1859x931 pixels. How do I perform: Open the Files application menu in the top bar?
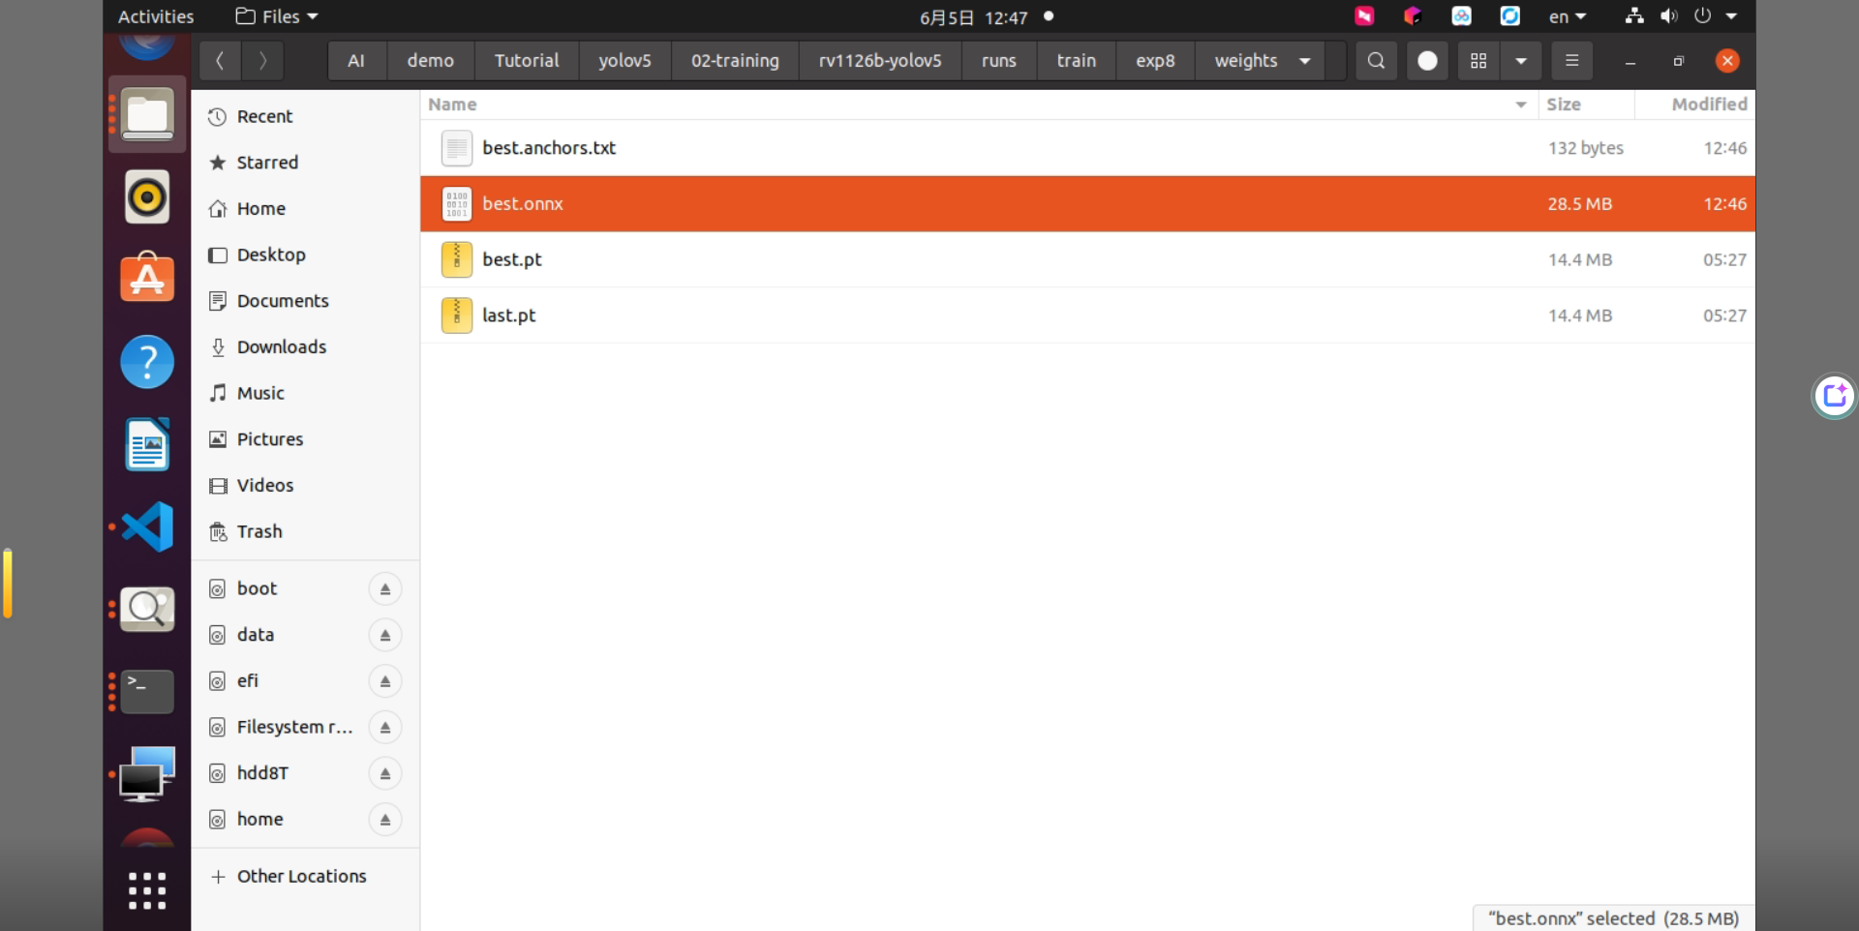[277, 16]
